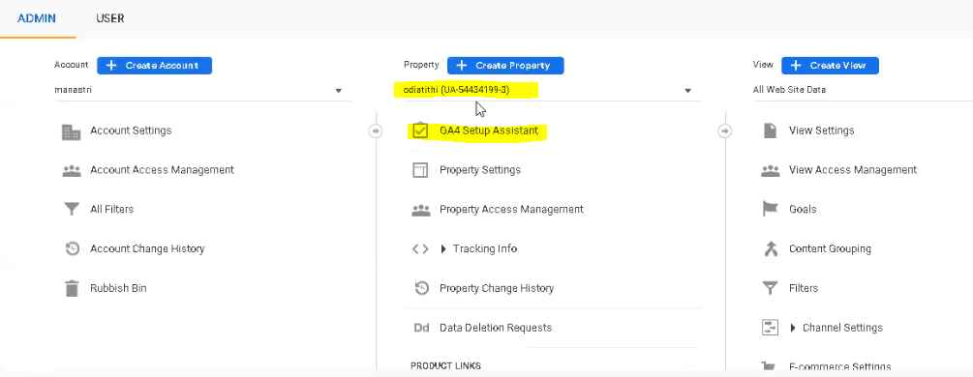The image size is (973, 377).
Task: Open the Property Access Management link
Action: coord(511,210)
